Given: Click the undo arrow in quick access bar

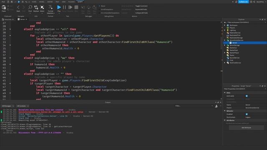Looking at the screenshot, I should [26, 2].
